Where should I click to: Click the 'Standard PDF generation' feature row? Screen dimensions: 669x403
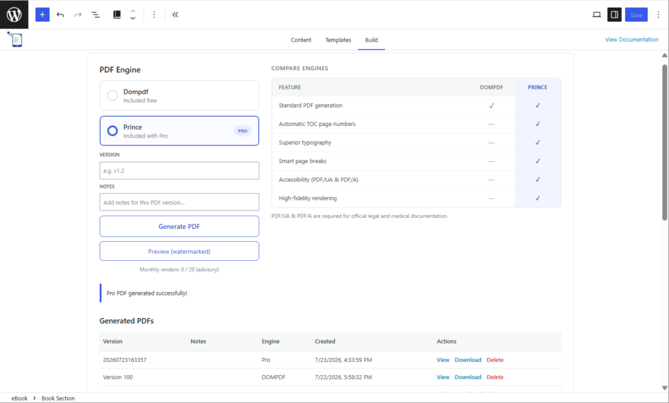[416, 105]
